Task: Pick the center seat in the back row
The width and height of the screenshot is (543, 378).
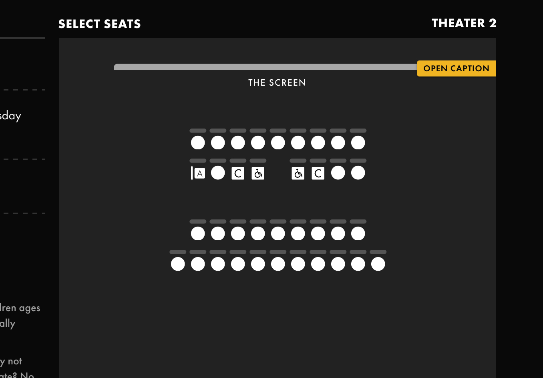Action: pos(278,264)
